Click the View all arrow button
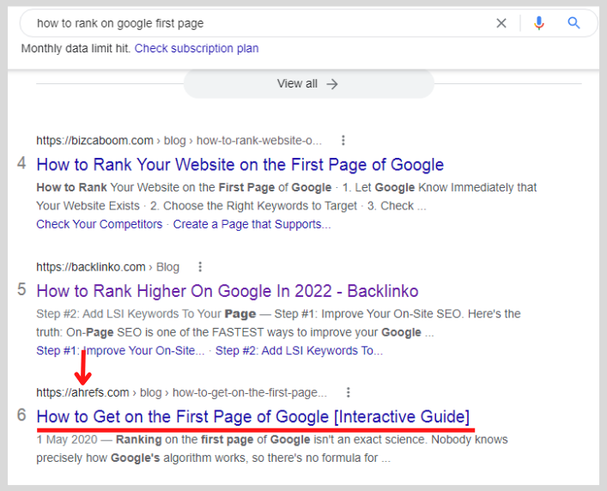The width and height of the screenshot is (607, 491). 308,83
